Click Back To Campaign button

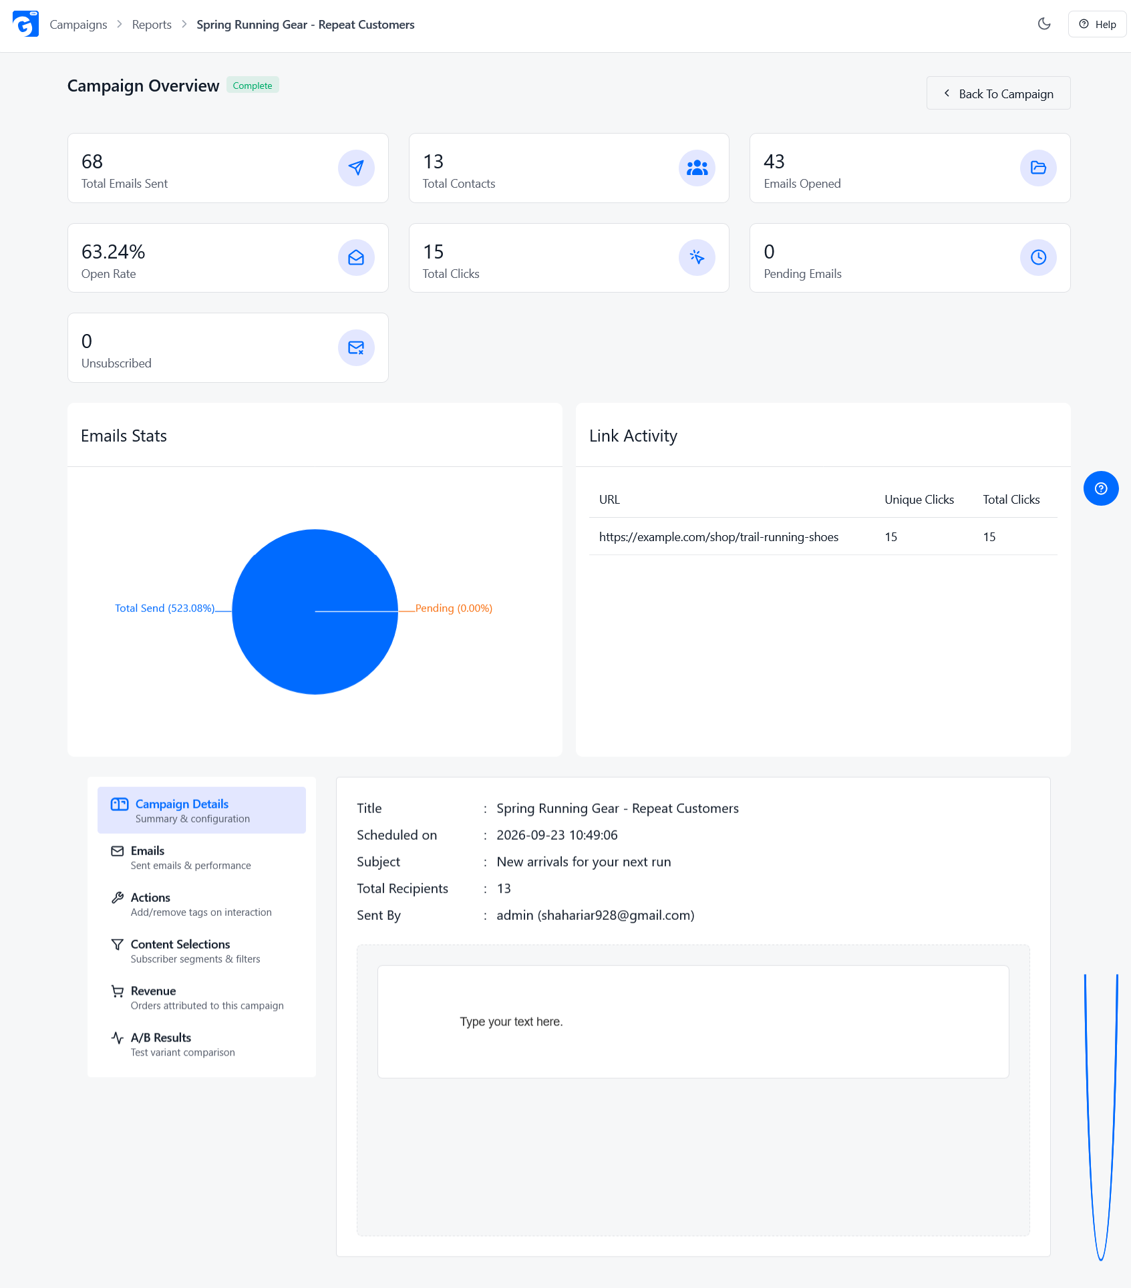[x=998, y=94]
